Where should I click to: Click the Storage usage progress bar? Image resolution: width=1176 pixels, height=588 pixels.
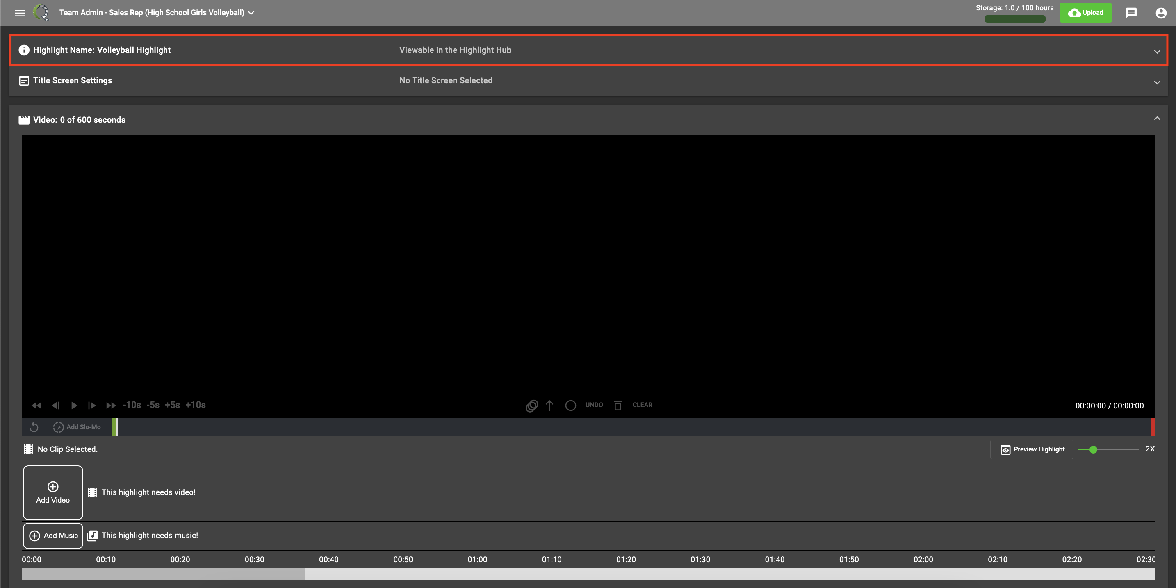point(1015,19)
